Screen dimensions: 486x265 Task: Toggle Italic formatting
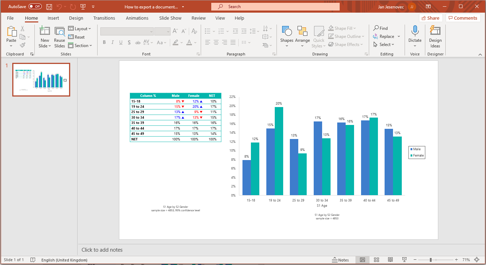pos(113,42)
